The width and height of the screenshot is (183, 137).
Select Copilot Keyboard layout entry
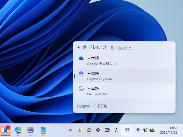tap(124, 76)
